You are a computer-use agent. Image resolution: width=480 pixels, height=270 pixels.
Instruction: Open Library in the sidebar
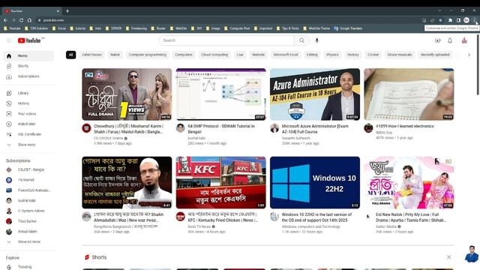pos(28,93)
